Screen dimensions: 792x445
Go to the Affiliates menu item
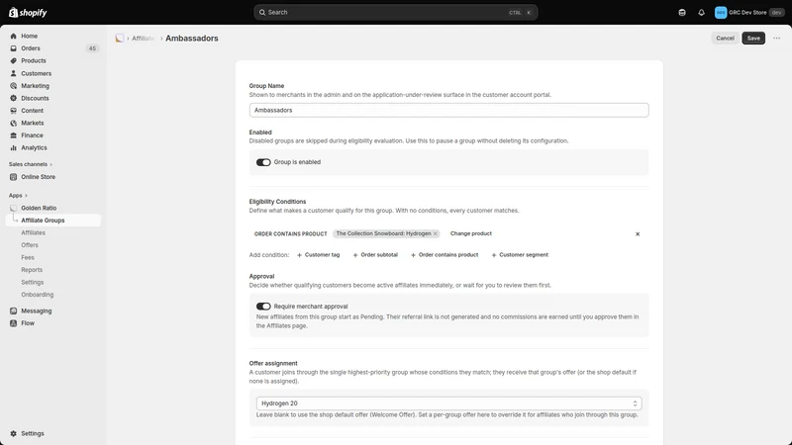[x=34, y=232]
